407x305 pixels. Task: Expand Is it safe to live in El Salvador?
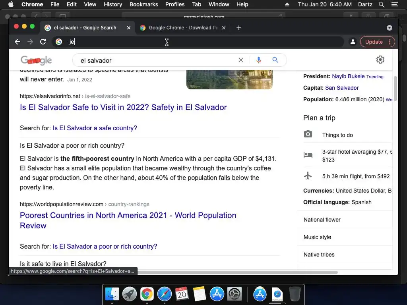point(63,264)
